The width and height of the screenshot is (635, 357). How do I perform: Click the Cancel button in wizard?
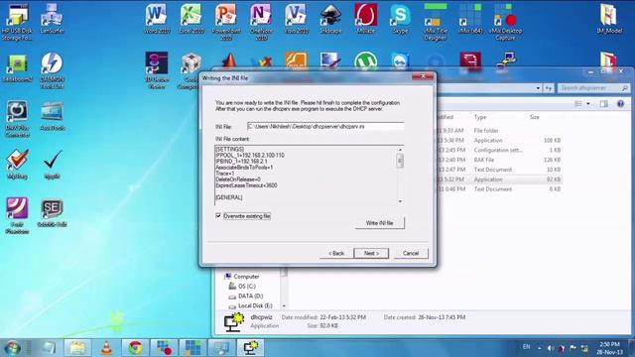click(x=411, y=254)
